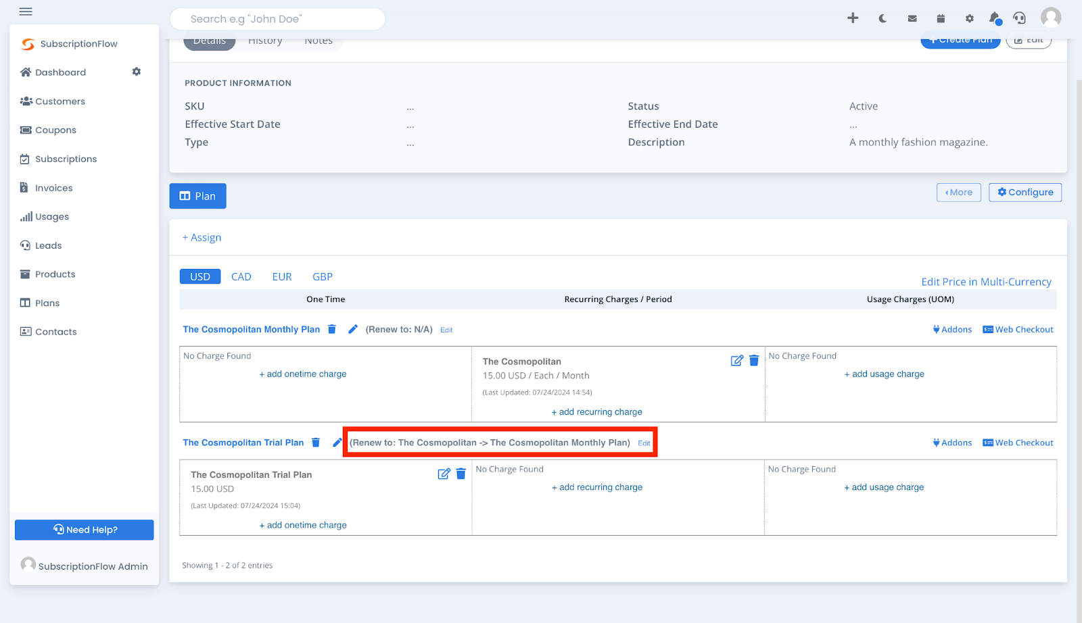Viewport: 1082px width, 623px height.
Task: Open Subscriptions in sidebar
Action: pos(59,159)
